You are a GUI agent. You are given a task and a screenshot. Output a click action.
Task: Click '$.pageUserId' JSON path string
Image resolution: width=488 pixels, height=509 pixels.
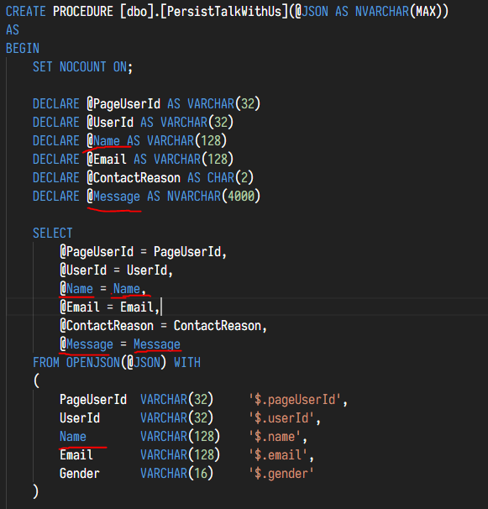click(295, 400)
